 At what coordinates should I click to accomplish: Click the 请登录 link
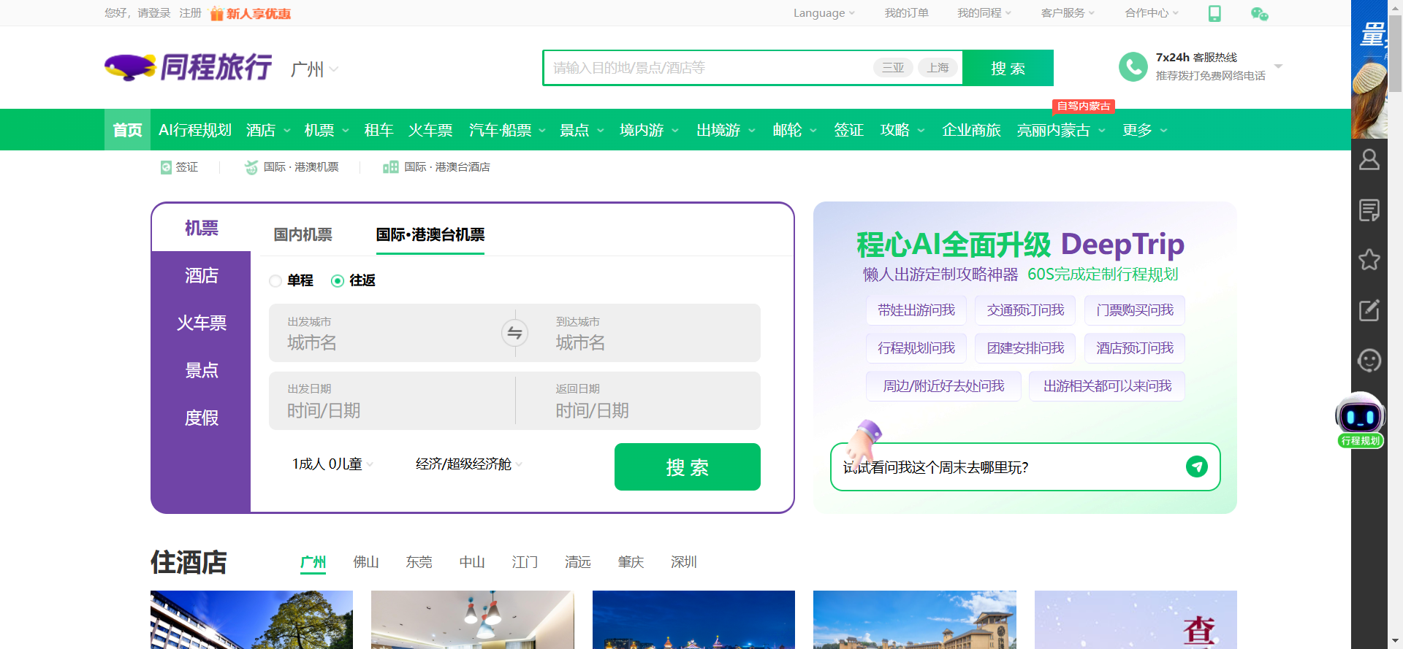pyautogui.click(x=154, y=13)
